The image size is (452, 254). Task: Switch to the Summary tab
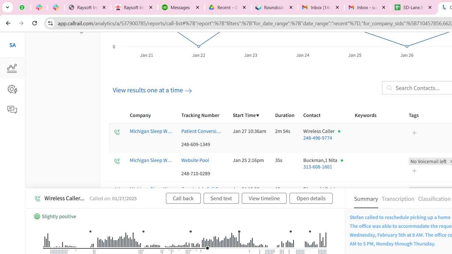pos(366,199)
